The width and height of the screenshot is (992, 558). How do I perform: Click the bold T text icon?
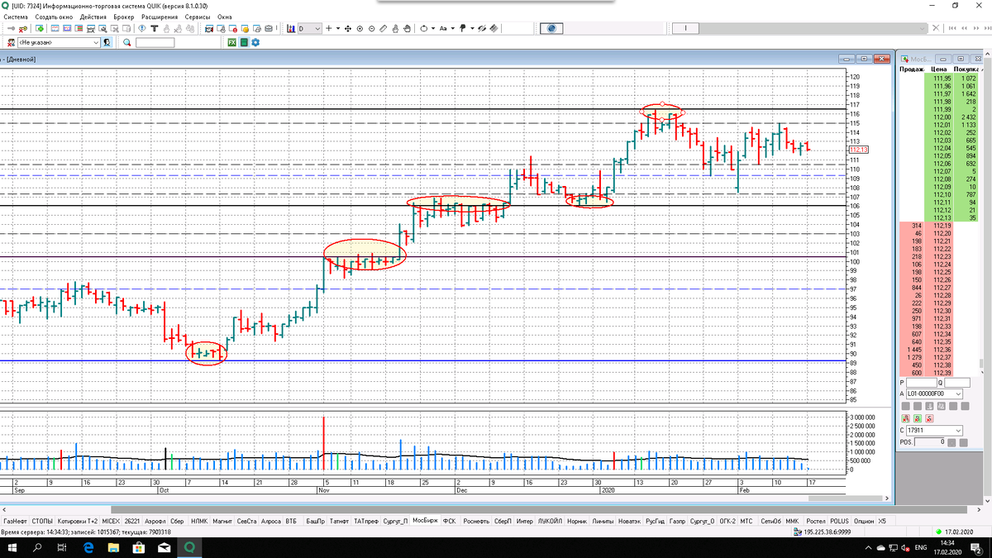click(x=155, y=28)
